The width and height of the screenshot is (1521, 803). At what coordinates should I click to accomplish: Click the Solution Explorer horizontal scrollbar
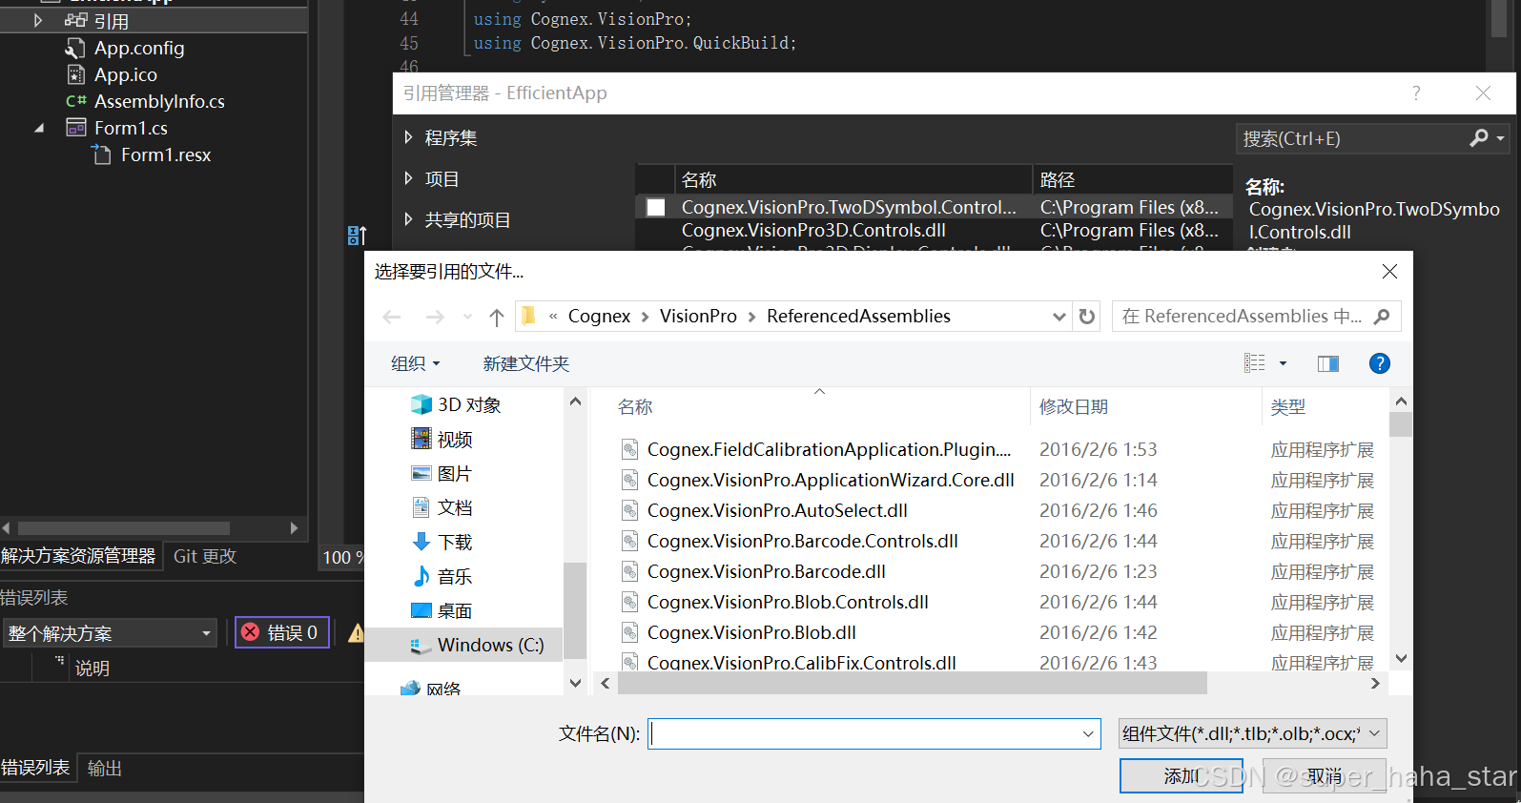tap(124, 528)
